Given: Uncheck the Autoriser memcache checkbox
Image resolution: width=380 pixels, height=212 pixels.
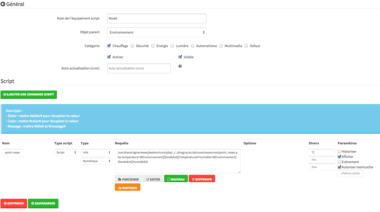Looking at the screenshot, I should pos(339,167).
